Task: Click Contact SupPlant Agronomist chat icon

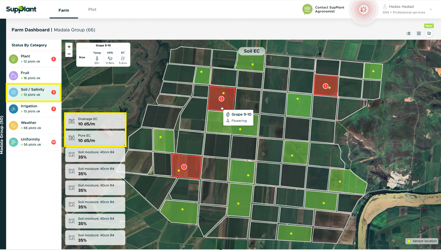Action: click(307, 9)
